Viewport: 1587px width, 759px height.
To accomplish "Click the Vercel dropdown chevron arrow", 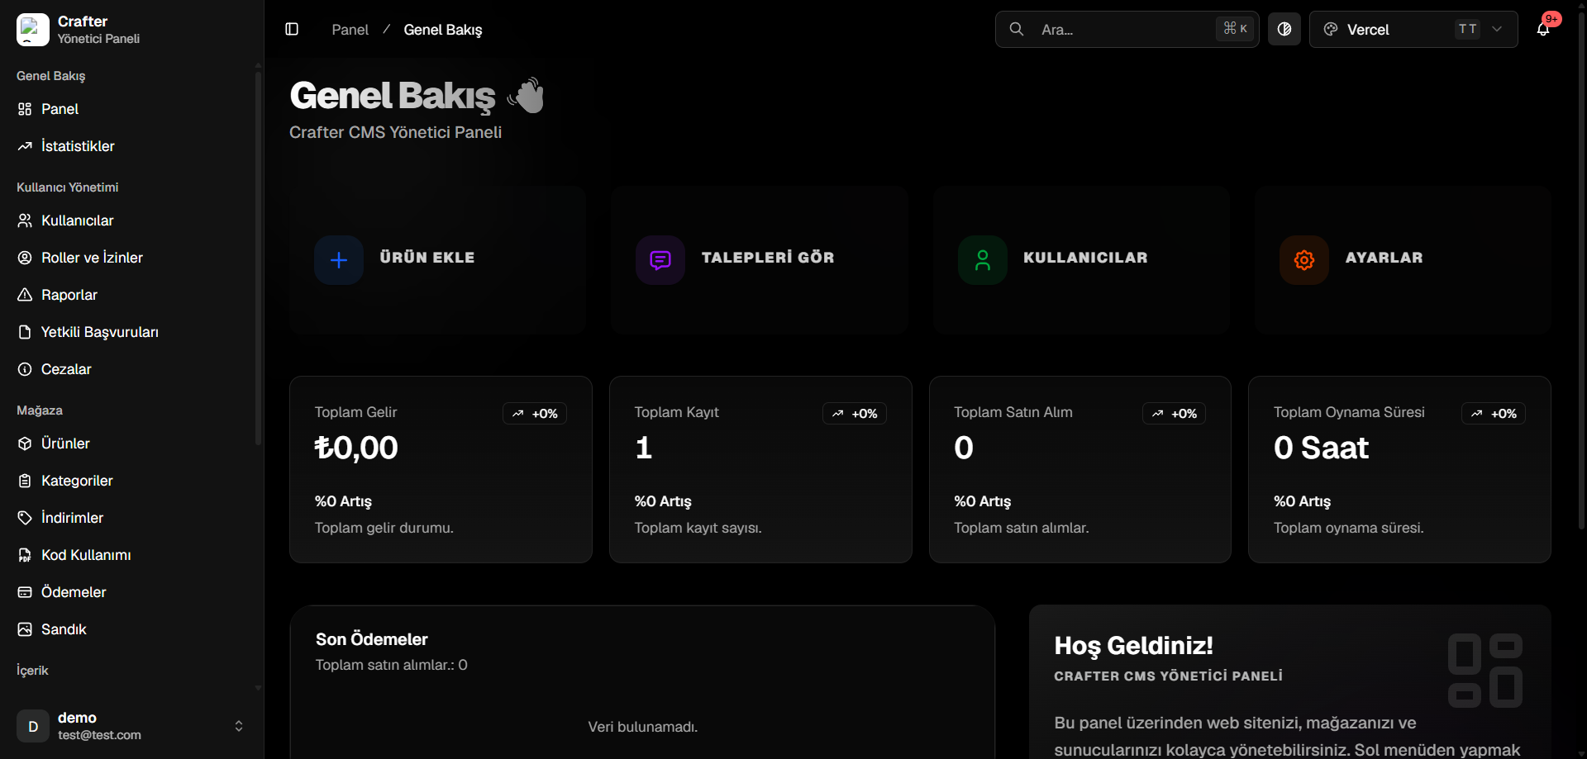I will click(1497, 29).
